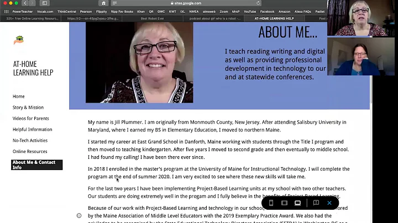The image size is (398, 223).
Task: Click the site info circle icon at bottom left
Action: click(79, 216)
